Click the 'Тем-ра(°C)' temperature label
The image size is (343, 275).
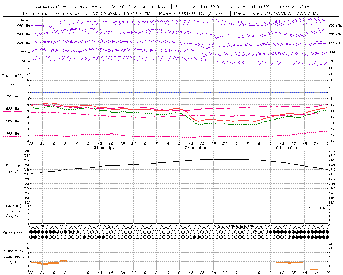pyautogui.click(x=13, y=76)
